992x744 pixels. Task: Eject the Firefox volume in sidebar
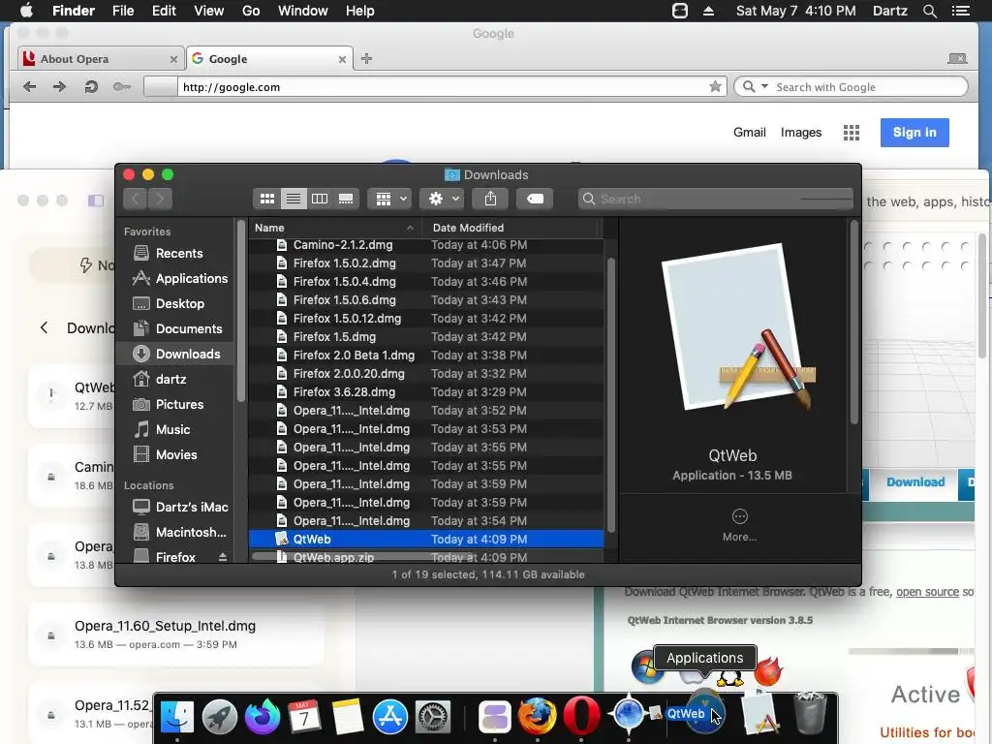[223, 557]
